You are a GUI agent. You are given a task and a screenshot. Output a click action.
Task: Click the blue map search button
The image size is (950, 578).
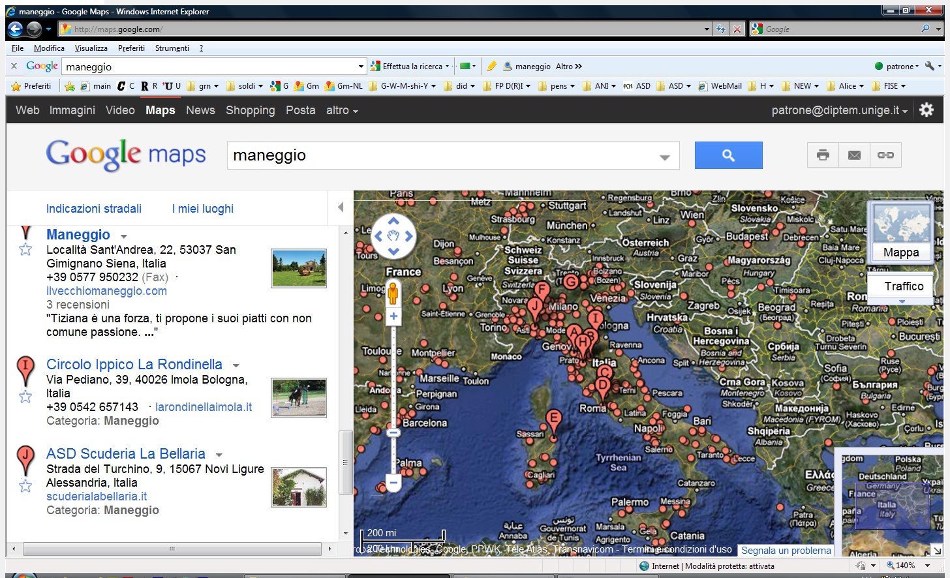click(728, 155)
